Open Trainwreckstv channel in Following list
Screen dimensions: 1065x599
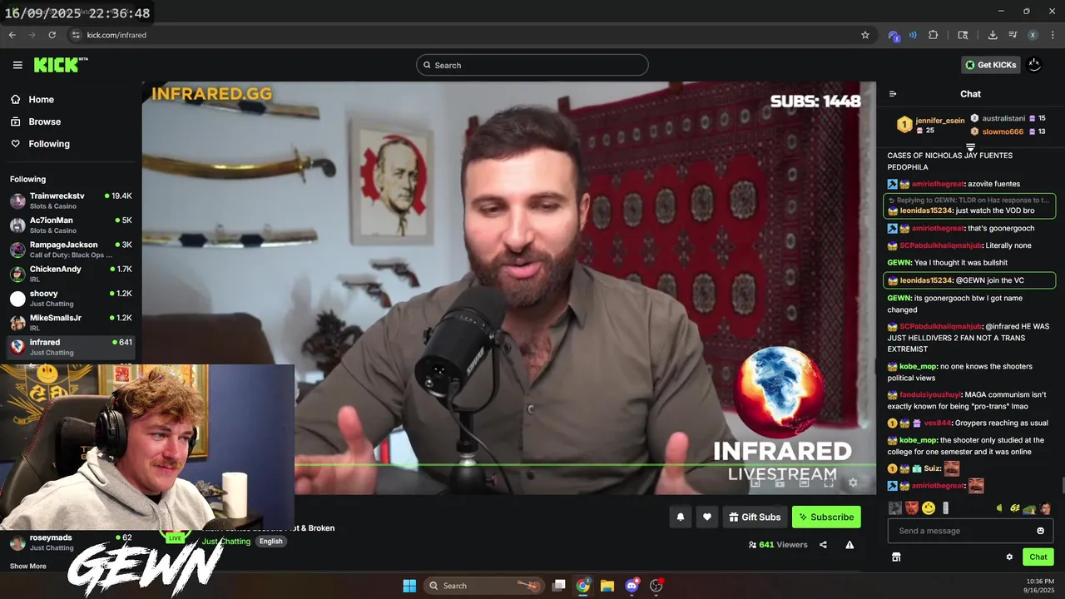pos(71,200)
